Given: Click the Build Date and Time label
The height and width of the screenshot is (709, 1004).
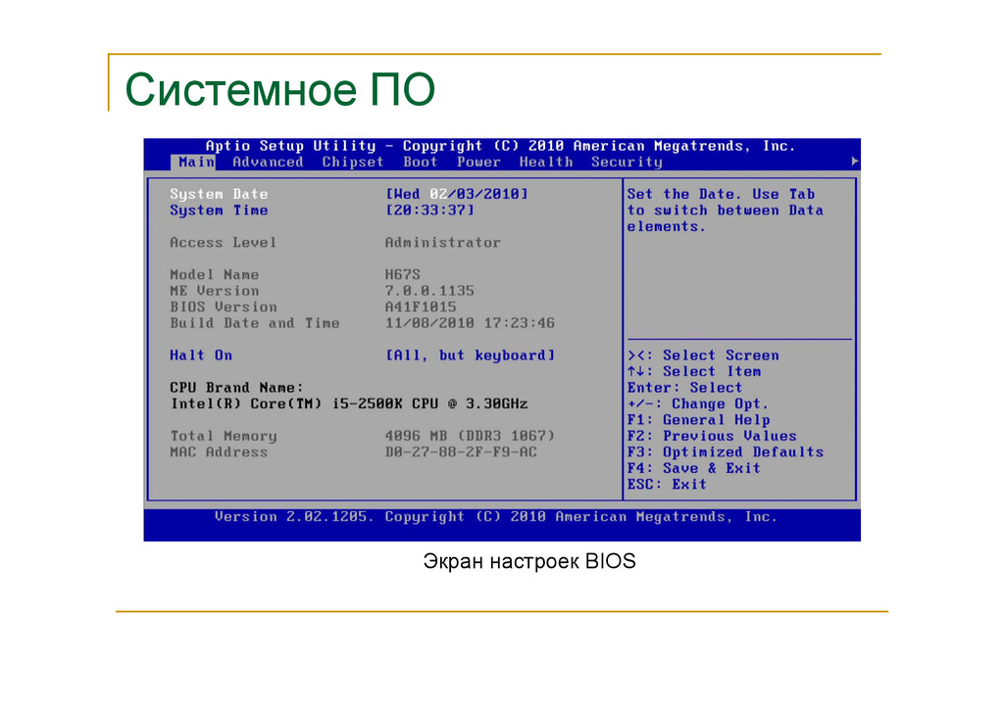Looking at the screenshot, I should tap(255, 323).
